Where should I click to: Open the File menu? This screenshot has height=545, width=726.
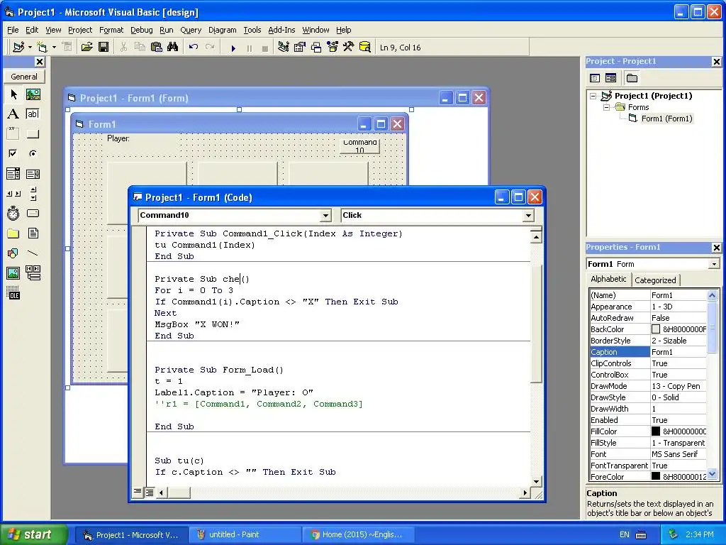[13, 30]
